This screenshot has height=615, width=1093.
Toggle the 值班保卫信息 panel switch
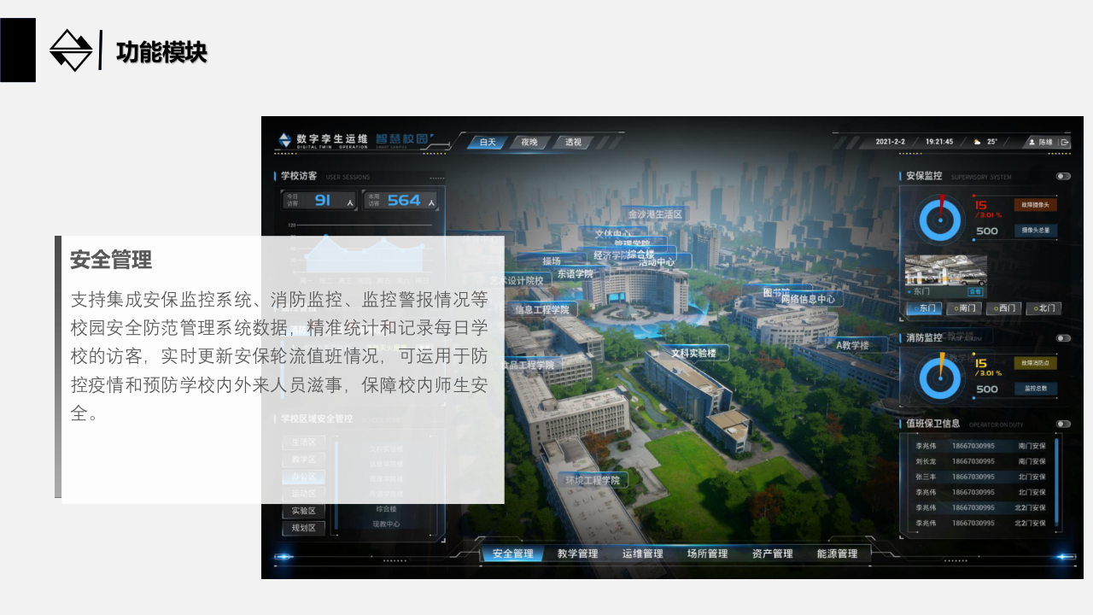(x=1063, y=423)
